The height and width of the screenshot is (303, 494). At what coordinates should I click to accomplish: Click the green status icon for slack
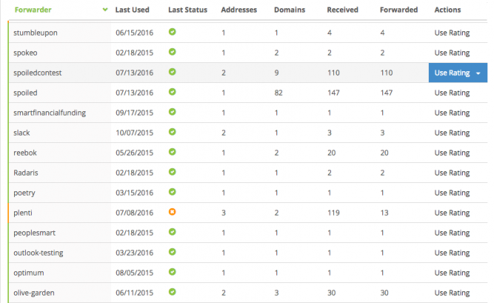click(172, 132)
